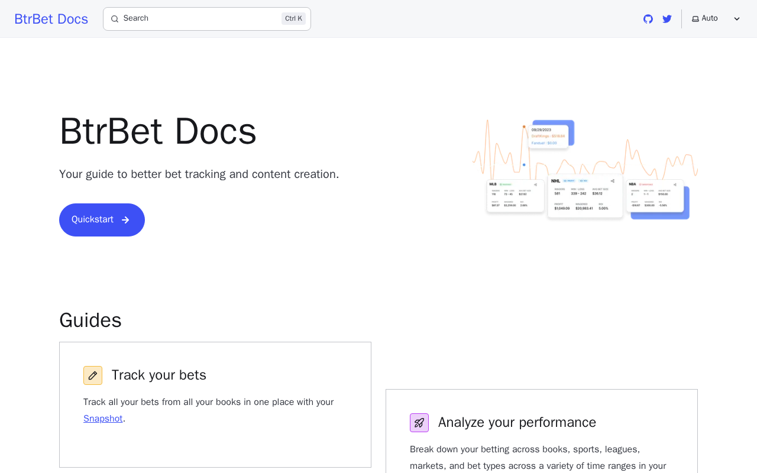Click the arrow icon in the Quickstart button
The height and width of the screenshot is (473, 757).
(125, 220)
